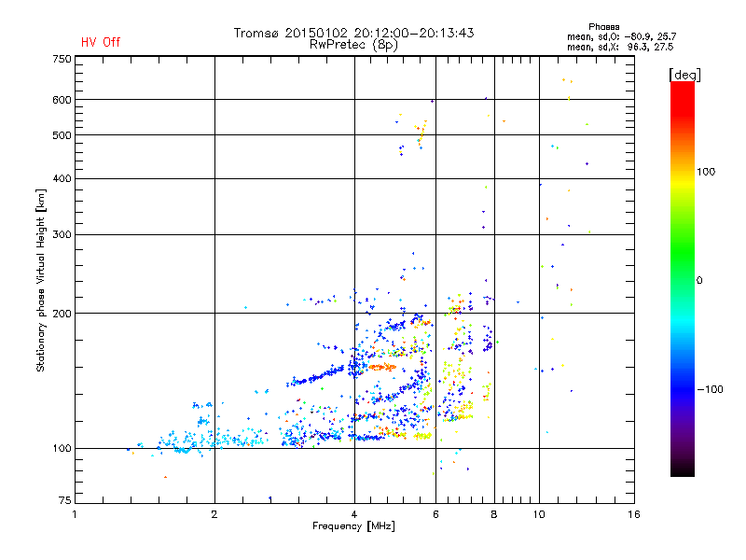Image resolution: width=746 pixels, height=560 pixels.
Task: Click the x-axis tick label '8'
Action: point(494,514)
